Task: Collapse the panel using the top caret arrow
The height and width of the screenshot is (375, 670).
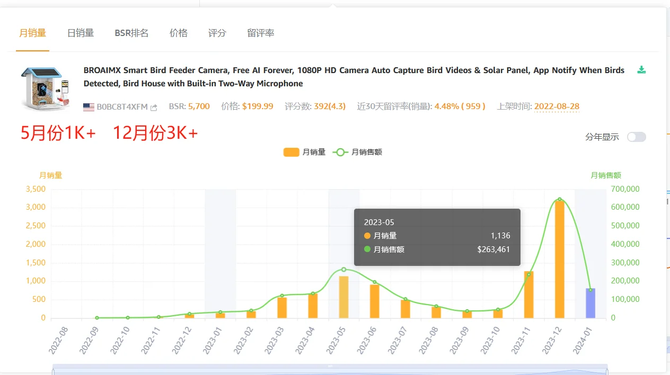Action: pyautogui.click(x=332, y=6)
